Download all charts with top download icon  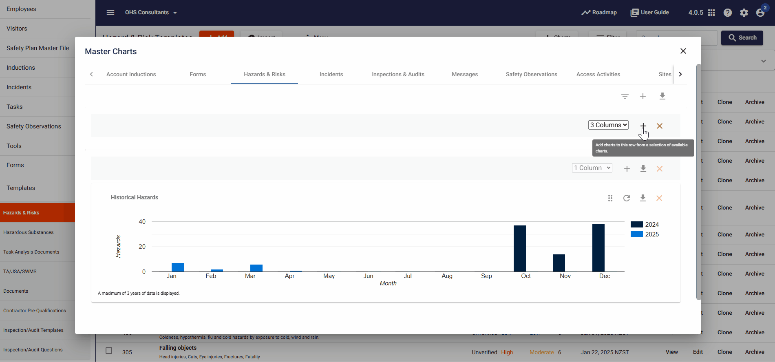pos(662,96)
